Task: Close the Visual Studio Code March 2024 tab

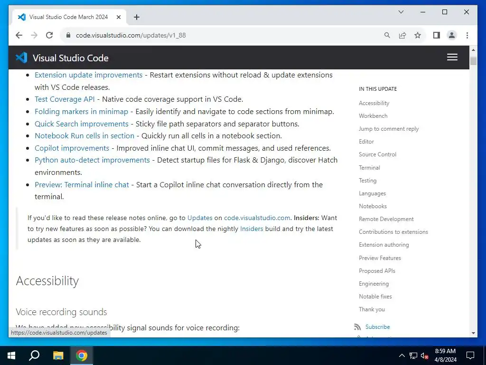Action: [x=118, y=17]
